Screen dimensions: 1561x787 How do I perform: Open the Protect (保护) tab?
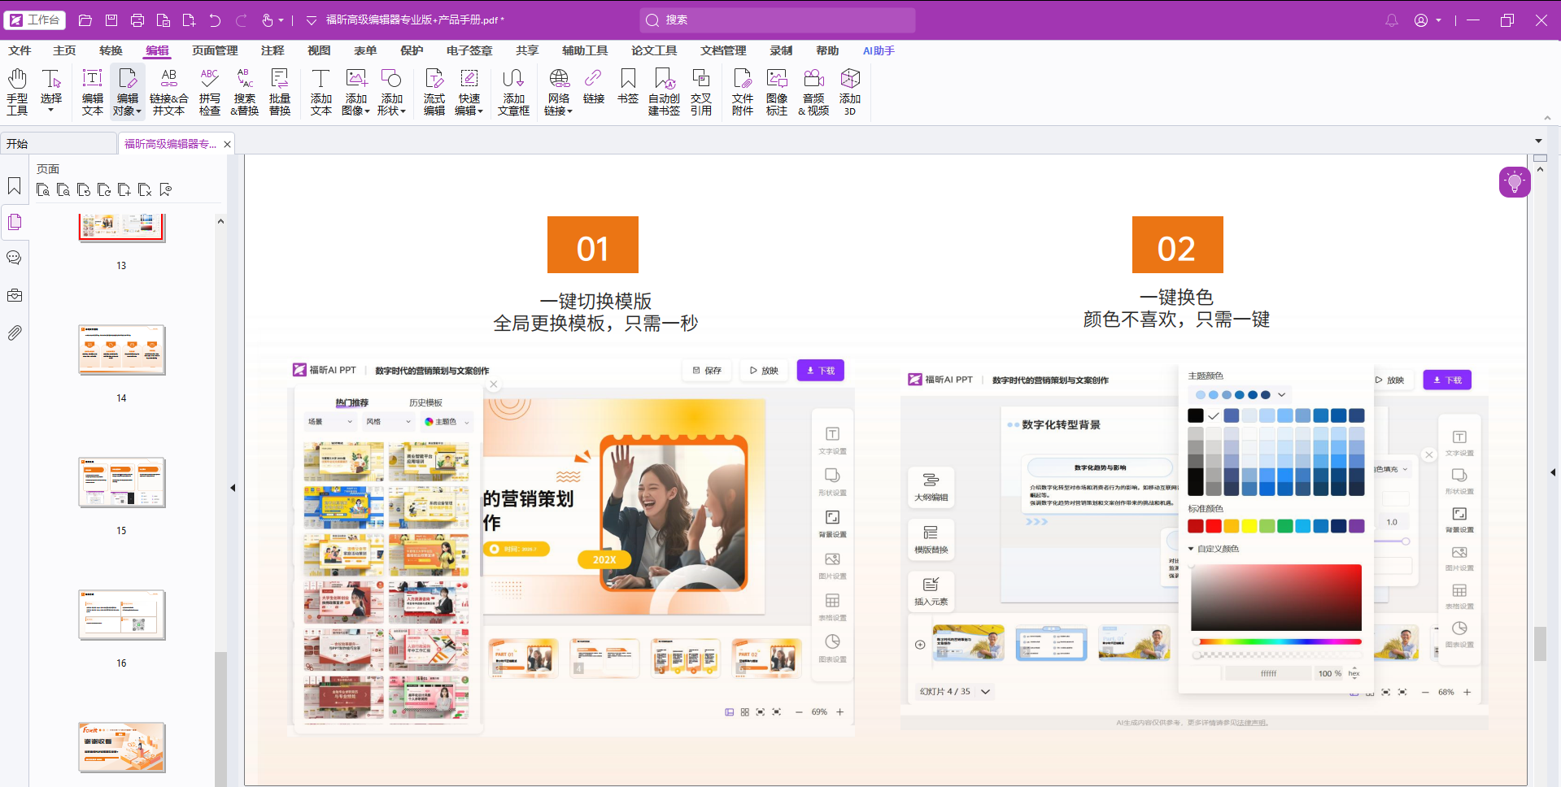(412, 50)
